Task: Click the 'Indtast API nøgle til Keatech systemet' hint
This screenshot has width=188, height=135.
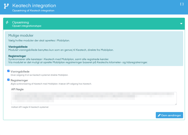Action: pyautogui.click(x=30, y=107)
